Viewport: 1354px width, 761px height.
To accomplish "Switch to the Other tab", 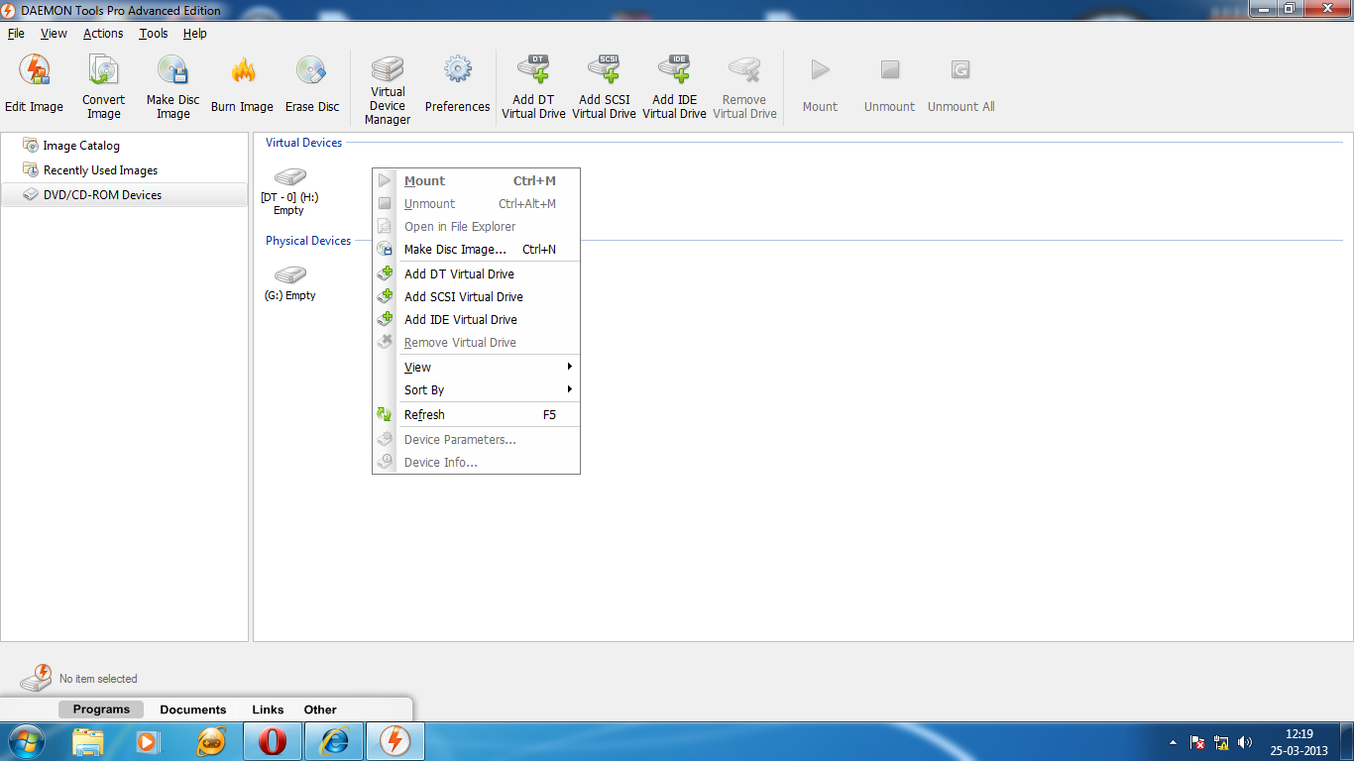I will tap(320, 709).
